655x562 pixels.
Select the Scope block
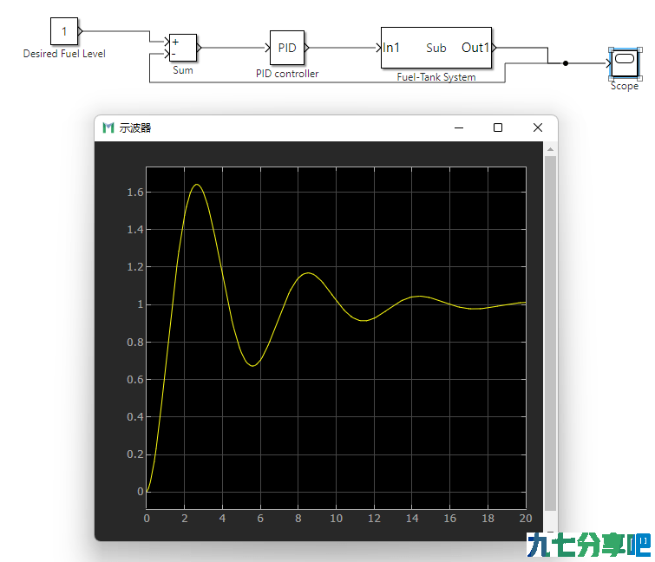(x=625, y=63)
